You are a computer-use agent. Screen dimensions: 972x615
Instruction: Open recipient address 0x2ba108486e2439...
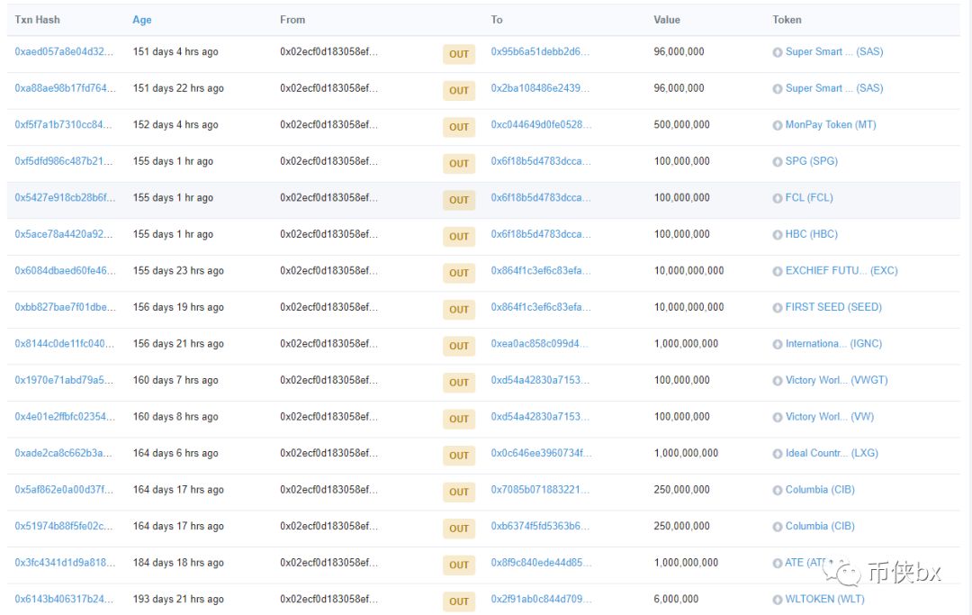(x=540, y=88)
